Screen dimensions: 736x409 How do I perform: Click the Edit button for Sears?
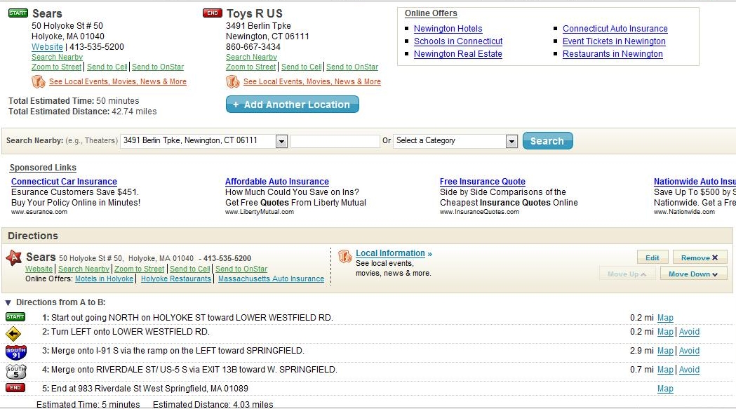(x=652, y=257)
